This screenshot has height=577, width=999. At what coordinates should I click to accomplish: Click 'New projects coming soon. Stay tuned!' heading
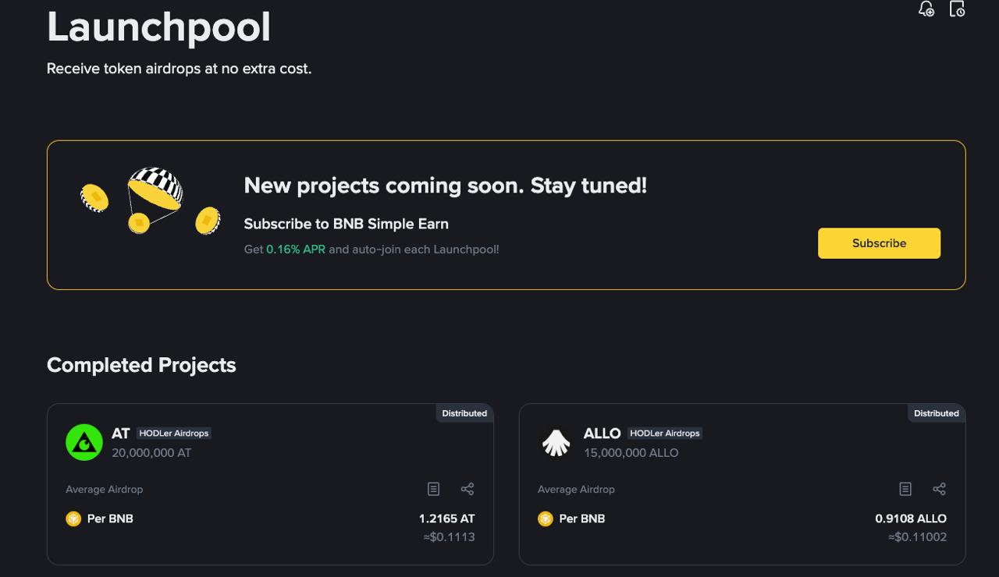[445, 186]
